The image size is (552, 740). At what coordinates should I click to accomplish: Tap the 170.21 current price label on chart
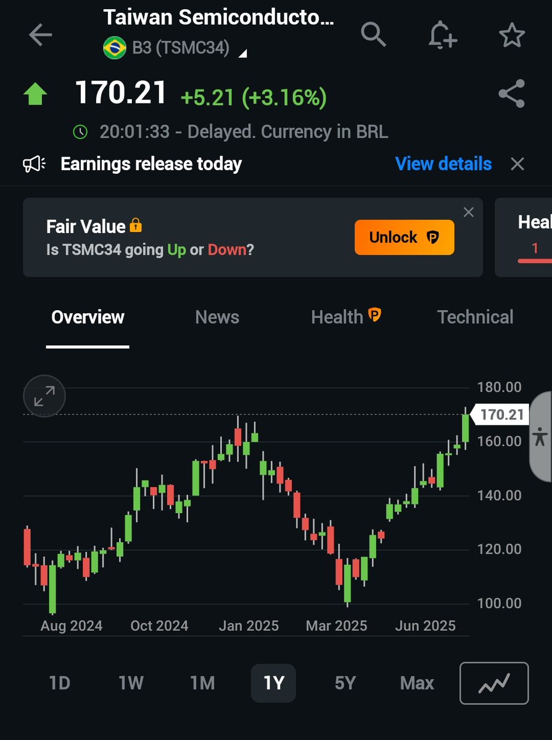click(501, 414)
